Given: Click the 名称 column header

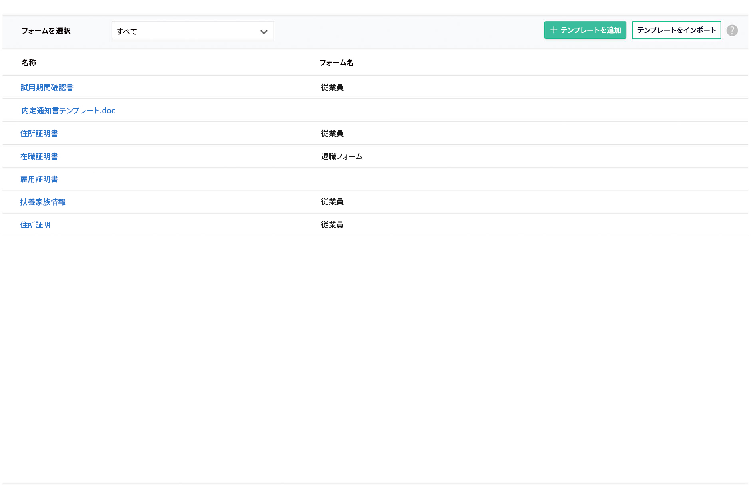Looking at the screenshot, I should coord(29,63).
